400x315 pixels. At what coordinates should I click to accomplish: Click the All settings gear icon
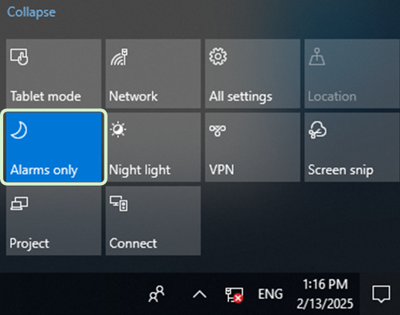(x=218, y=56)
